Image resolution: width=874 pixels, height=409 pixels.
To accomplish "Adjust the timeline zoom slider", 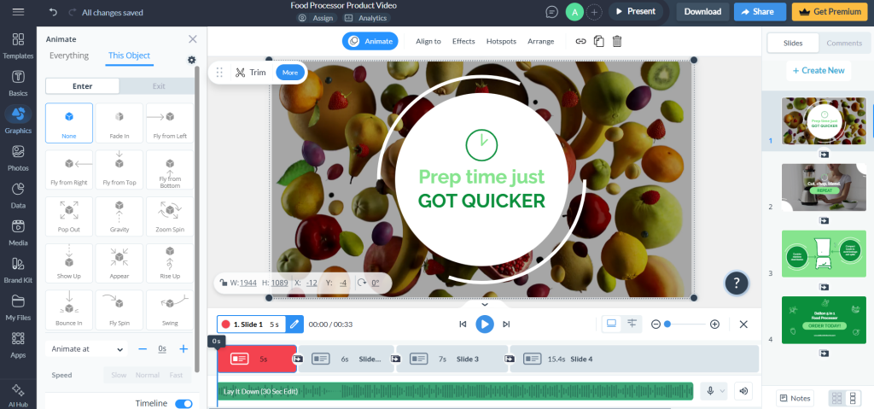I will click(x=685, y=324).
